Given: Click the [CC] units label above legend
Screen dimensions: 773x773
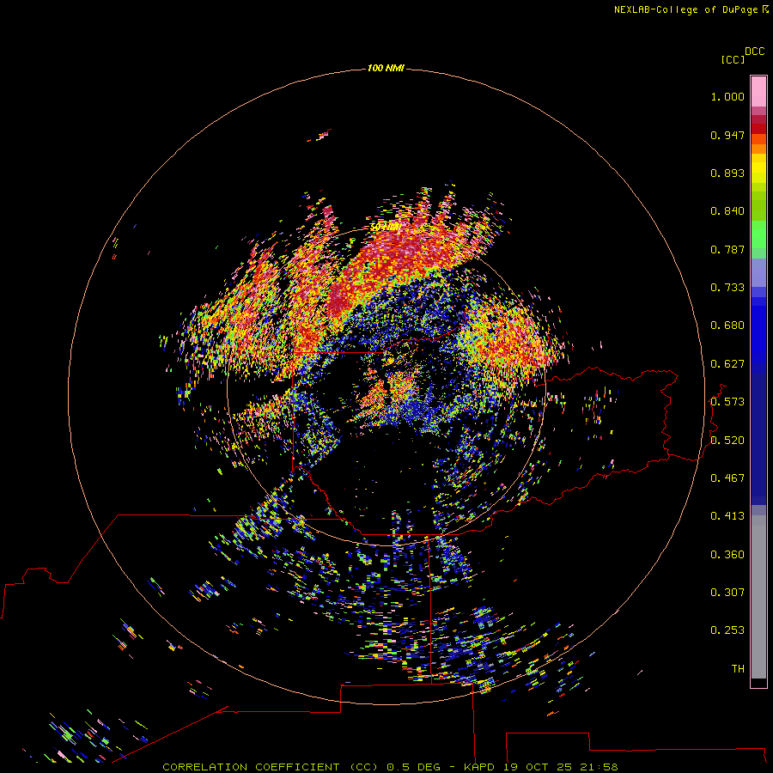Looking at the screenshot, I should [733, 59].
